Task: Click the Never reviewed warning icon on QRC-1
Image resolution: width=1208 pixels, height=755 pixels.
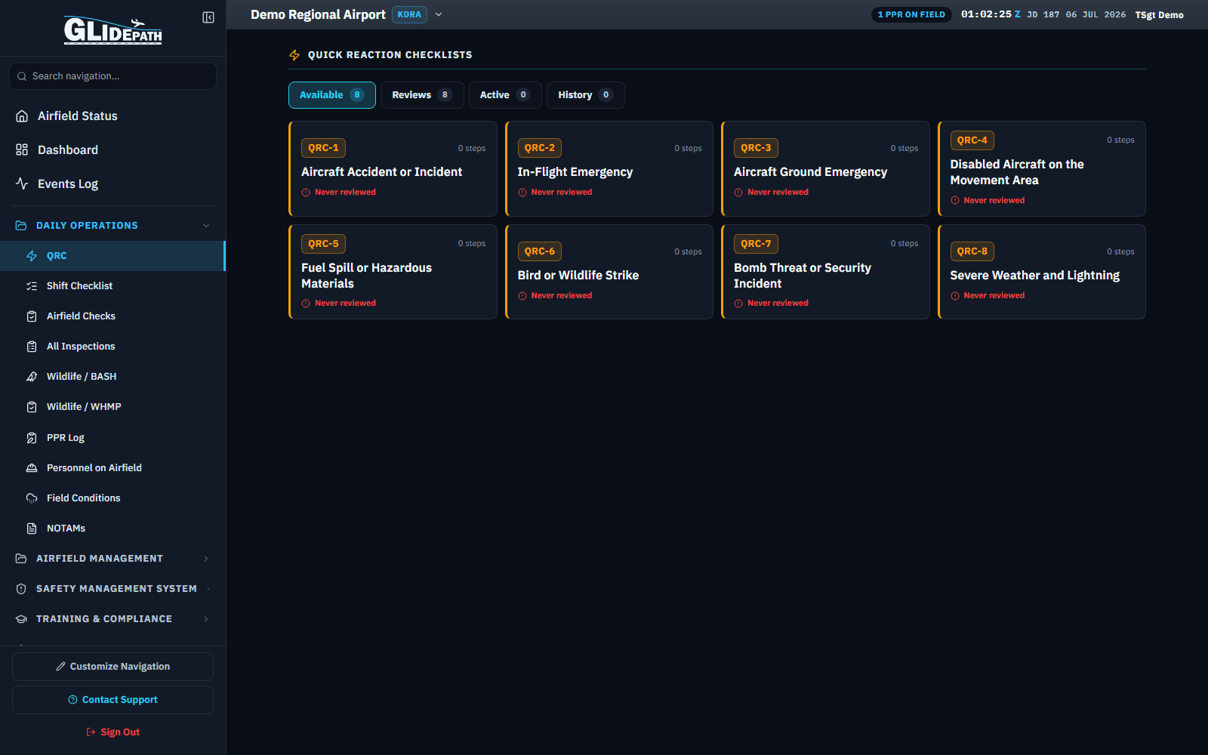Action: (306, 193)
